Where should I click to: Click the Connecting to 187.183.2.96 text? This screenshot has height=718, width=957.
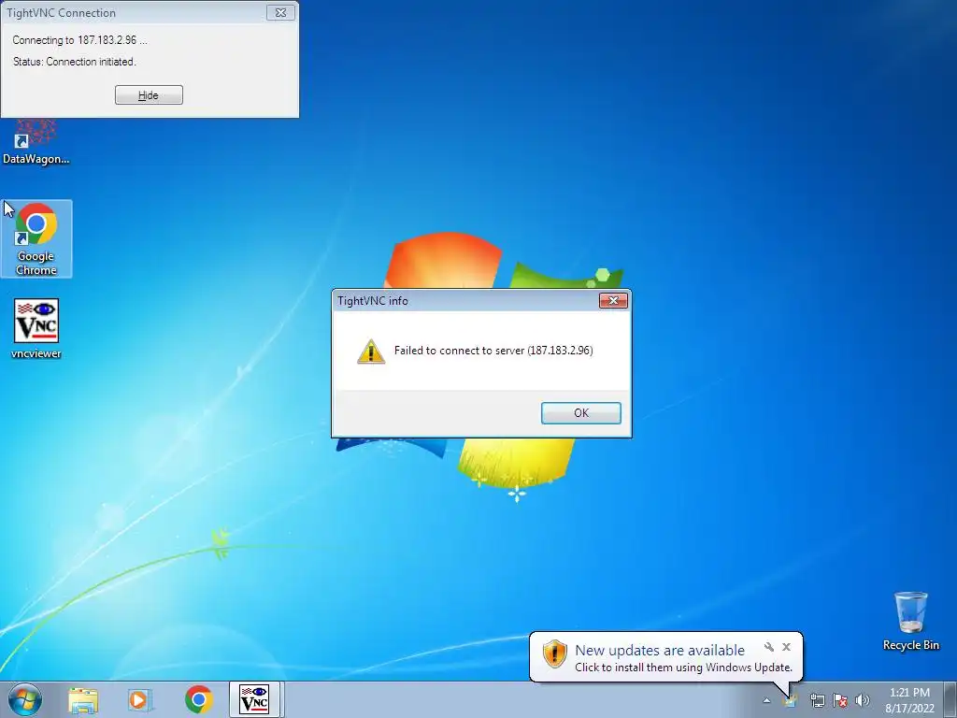click(x=79, y=40)
